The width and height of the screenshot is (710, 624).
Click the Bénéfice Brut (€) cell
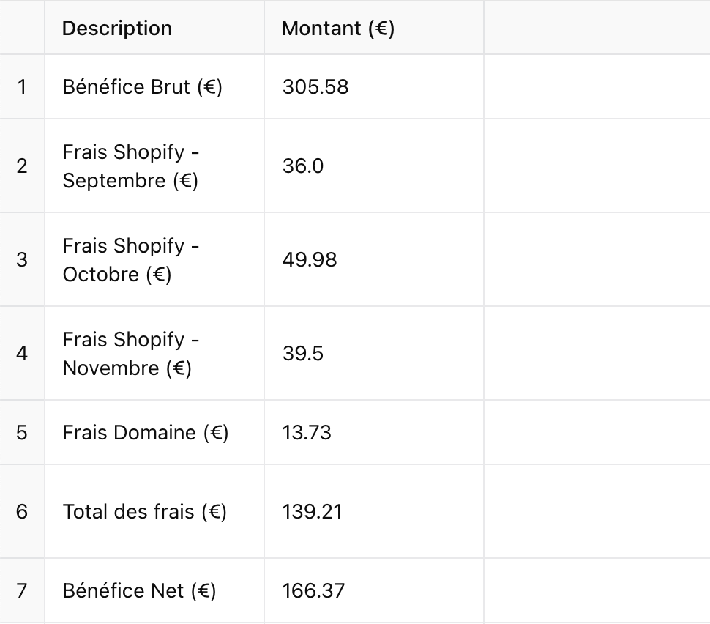click(143, 87)
